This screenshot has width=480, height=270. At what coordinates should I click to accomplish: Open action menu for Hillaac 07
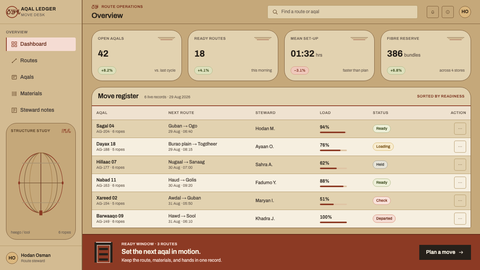tap(460, 165)
